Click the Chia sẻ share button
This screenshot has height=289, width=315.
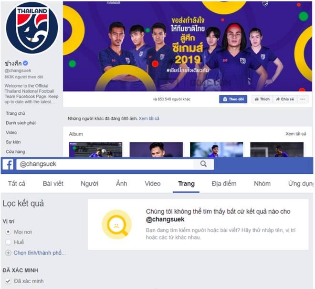(284, 99)
